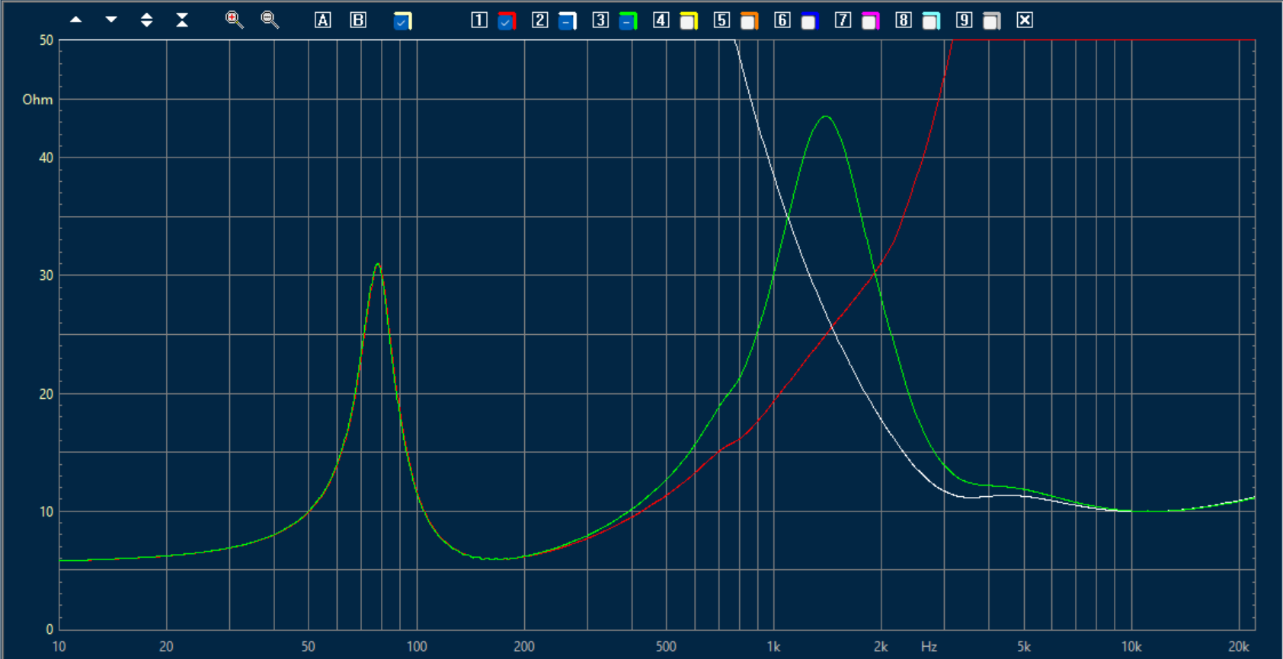The width and height of the screenshot is (1283, 659).
Task: Toggle the gray overlay 9 checkbox
Action: tap(991, 21)
